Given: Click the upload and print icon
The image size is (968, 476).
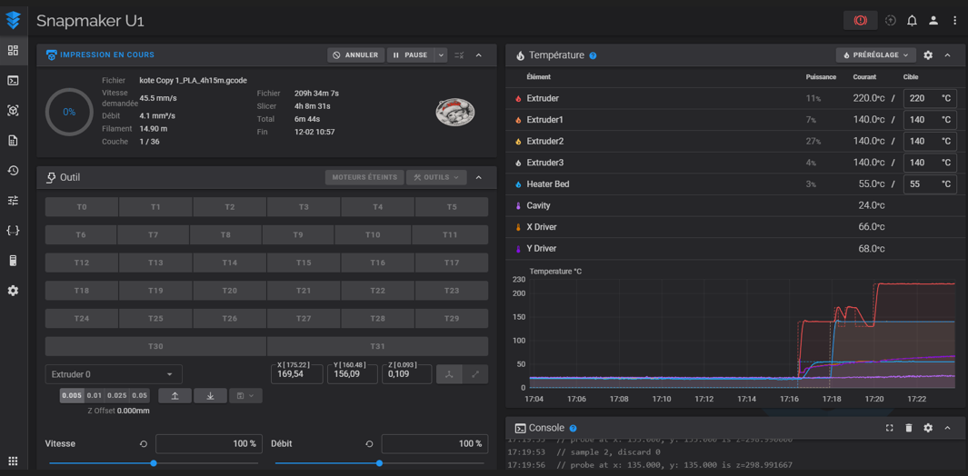Looking at the screenshot, I should click(x=890, y=20).
